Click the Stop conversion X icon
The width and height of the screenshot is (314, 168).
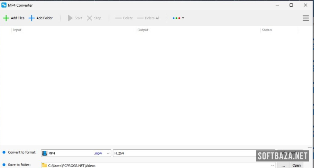point(90,18)
